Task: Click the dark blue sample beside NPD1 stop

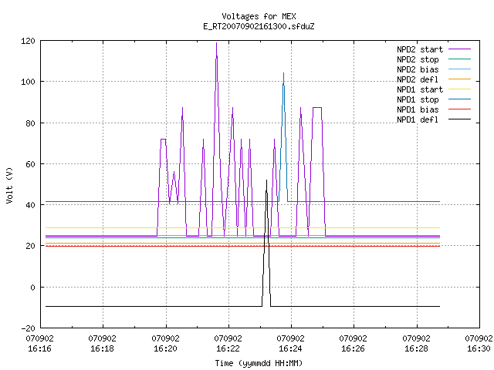Action: 459,99
